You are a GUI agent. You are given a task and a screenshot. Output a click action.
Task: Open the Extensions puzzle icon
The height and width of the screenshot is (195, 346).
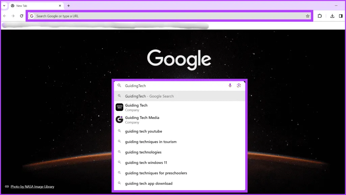coord(320,16)
